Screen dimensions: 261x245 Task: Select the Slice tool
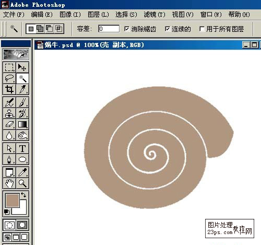[x=22, y=89]
